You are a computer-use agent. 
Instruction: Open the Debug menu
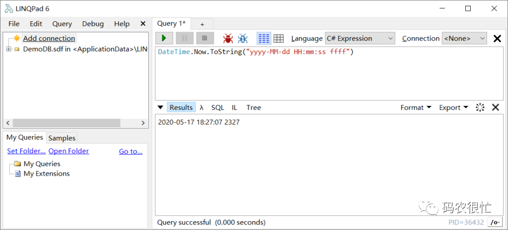click(93, 24)
